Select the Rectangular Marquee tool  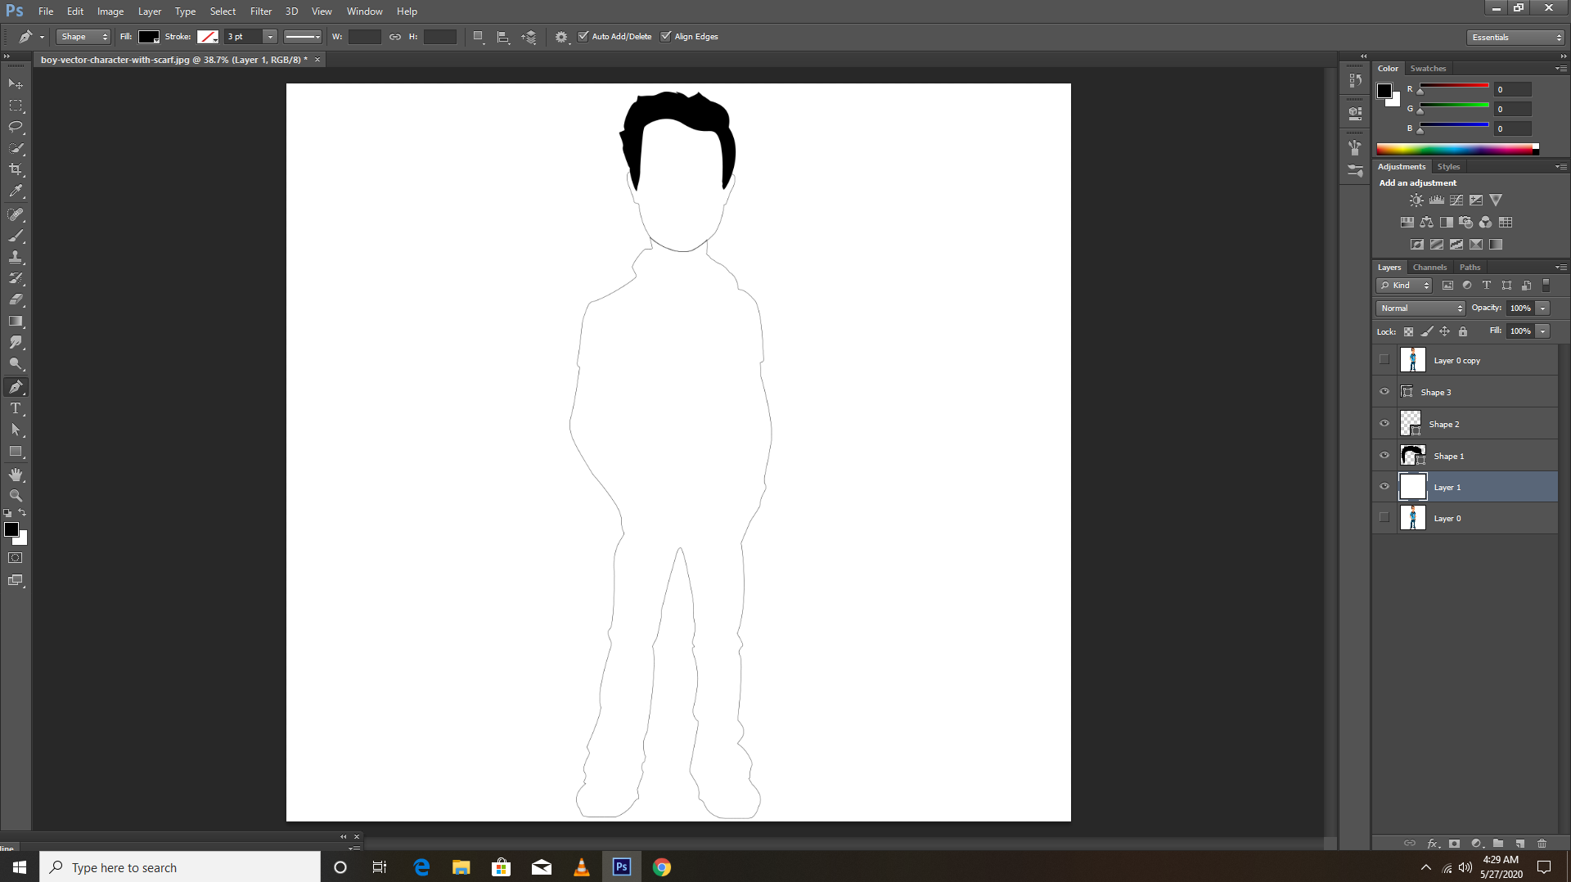[x=16, y=106]
